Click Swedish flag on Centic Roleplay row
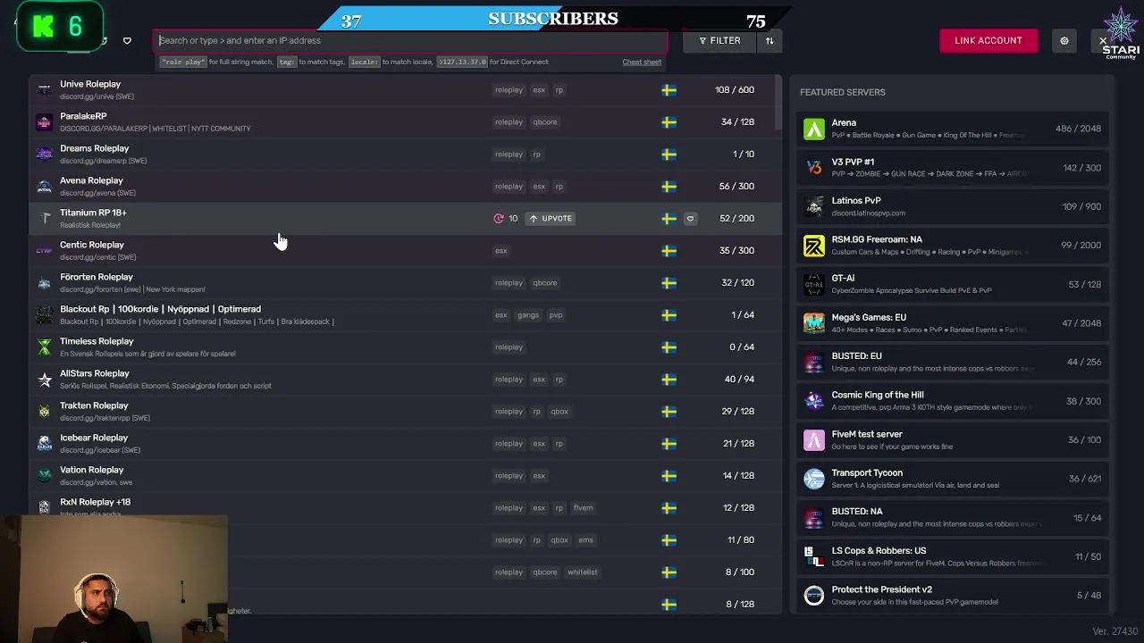This screenshot has height=643, width=1144. [x=669, y=250]
